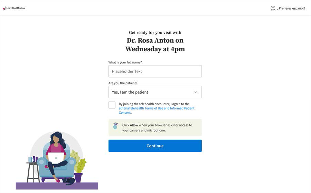Click the laptop in the illustration
The width and height of the screenshot is (311, 193).
[x=56, y=158]
